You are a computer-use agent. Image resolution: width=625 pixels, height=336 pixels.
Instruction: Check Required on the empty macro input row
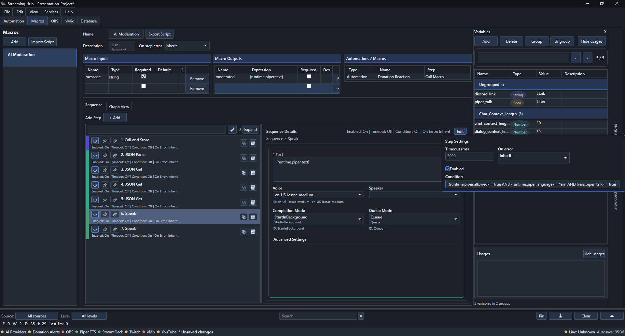(x=144, y=86)
